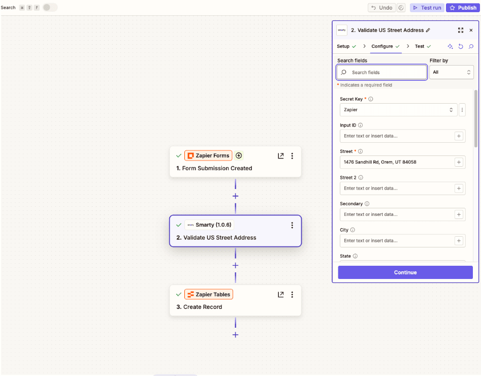Screen dimensions: 481x376
Task: Select step 3 Create Record
Action: pos(235,300)
